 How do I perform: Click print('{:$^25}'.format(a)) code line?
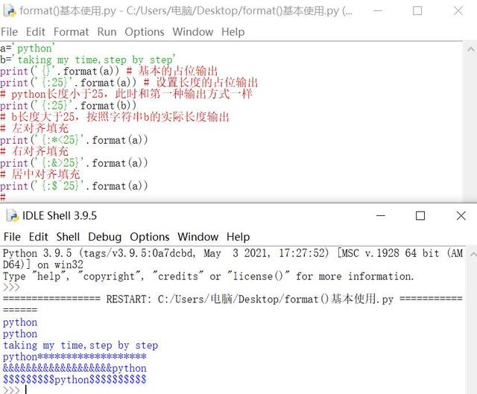pos(74,185)
